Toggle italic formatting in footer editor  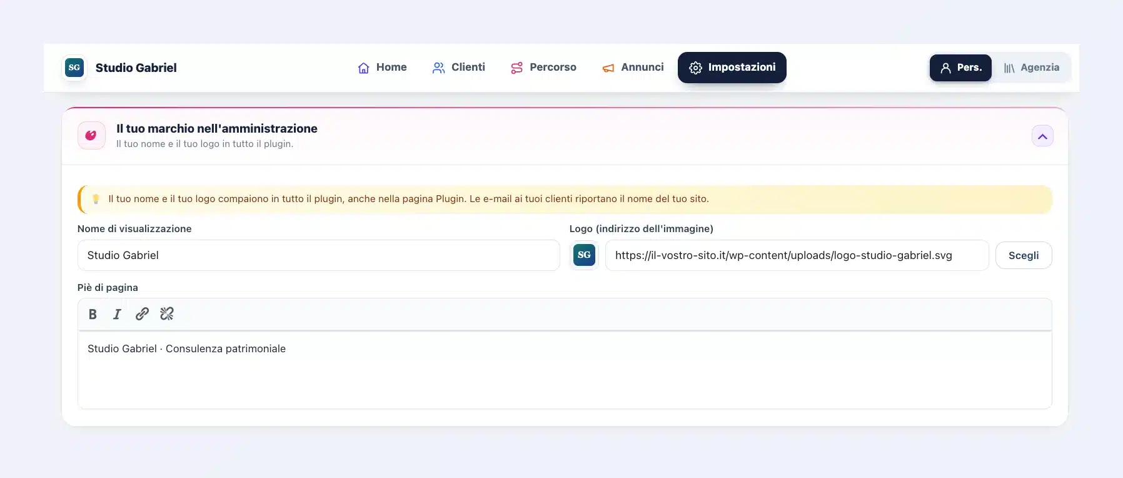coord(117,314)
